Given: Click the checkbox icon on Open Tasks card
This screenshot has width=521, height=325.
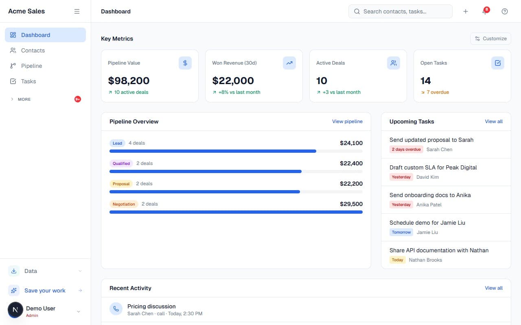Looking at the screenshot, I should pyautogui.click(x=498, y=63).
